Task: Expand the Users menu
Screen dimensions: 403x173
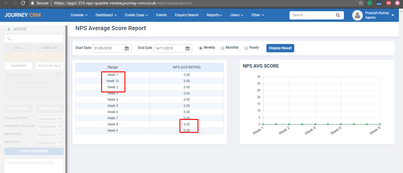Action: tap(237, 15)
